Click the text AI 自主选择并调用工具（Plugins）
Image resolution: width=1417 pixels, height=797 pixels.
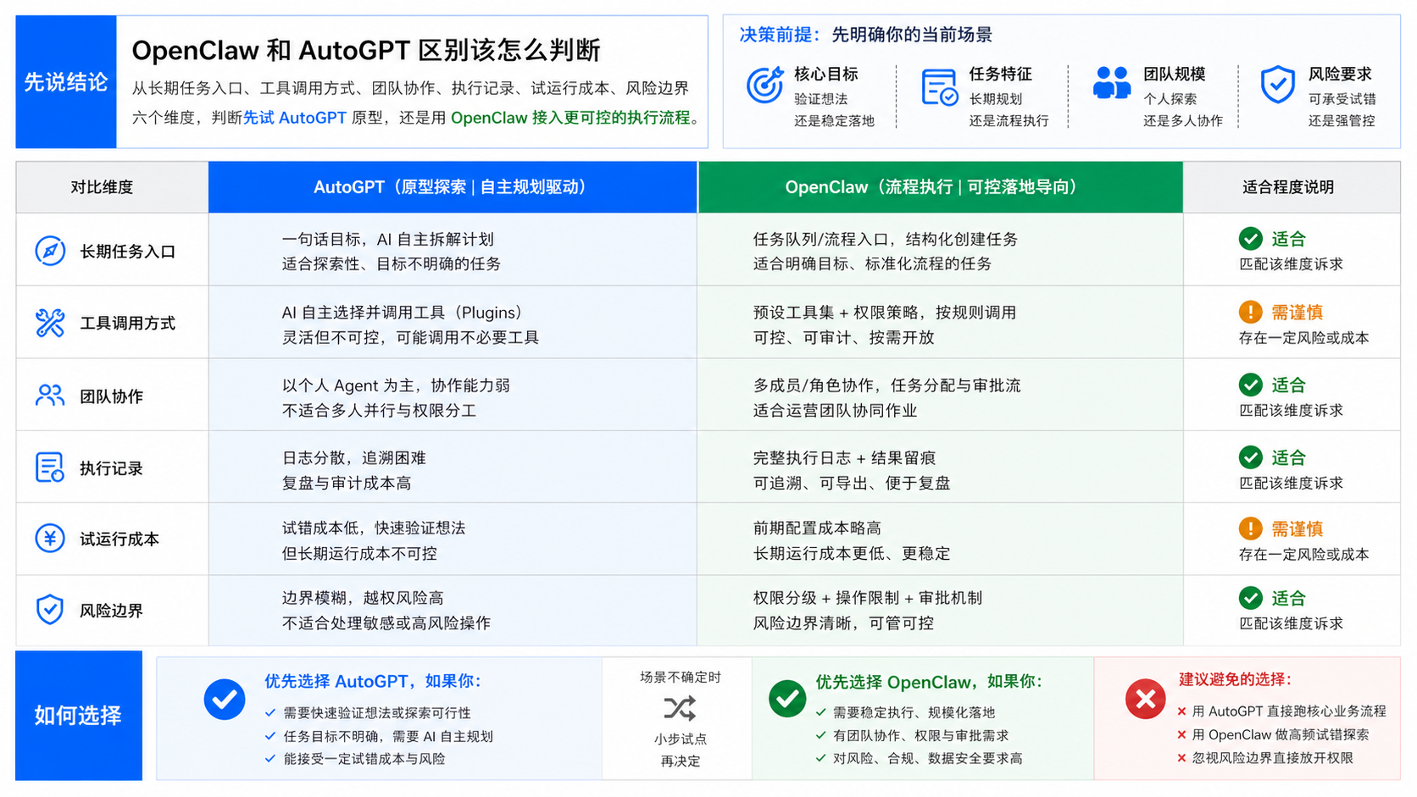(403, 313)
